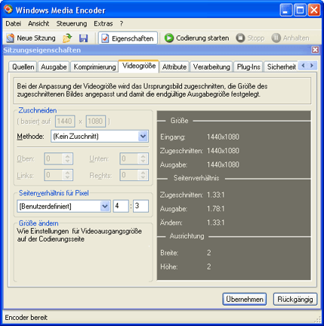Close the Sitzungseigenschaften panel
The image size is (324, 326).
click(315, 50)
